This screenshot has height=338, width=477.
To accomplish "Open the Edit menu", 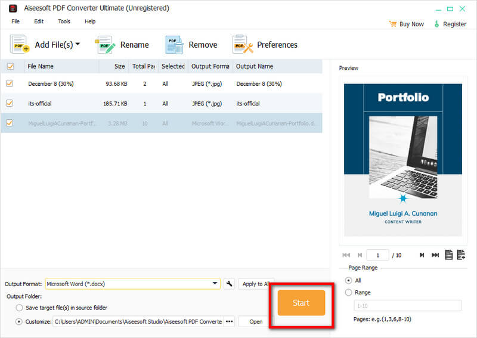I will [x=39, y=21].
